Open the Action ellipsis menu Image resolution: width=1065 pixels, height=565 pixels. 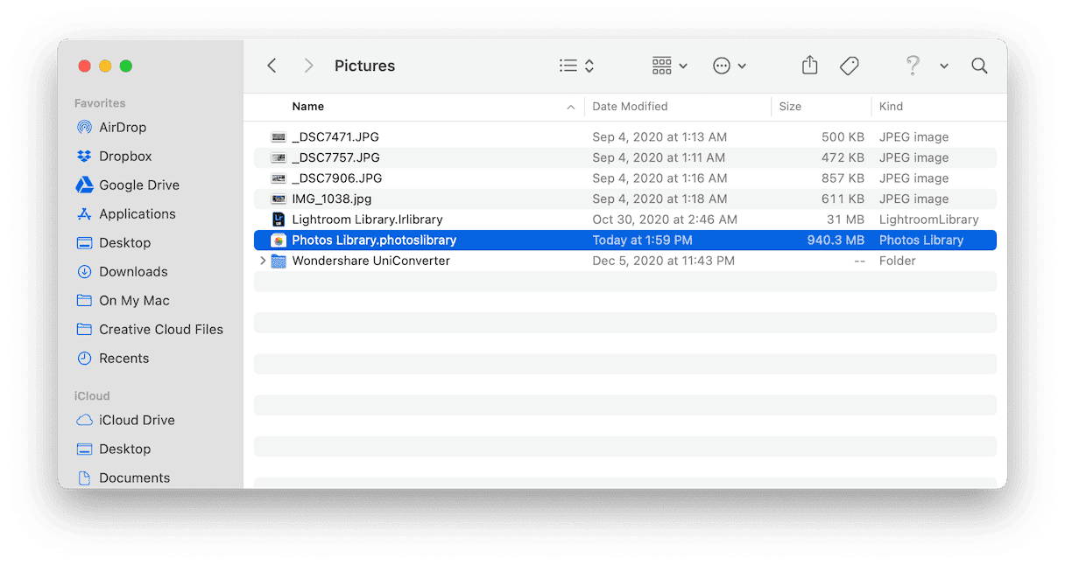point(729,66)
